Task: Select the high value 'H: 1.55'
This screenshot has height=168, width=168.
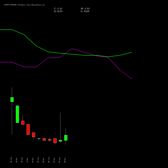Action: tap(85, 9)
